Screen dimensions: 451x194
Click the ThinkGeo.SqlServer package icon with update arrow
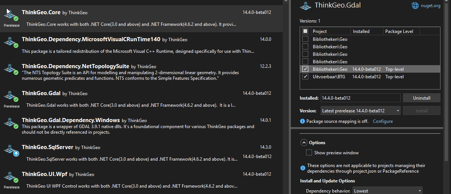[x=11, y=150]
